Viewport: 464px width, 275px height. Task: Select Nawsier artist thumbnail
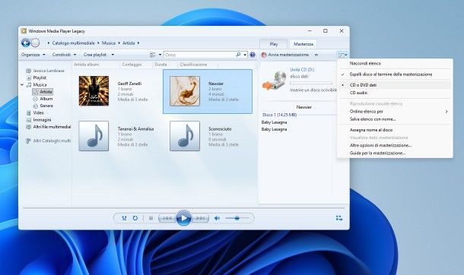coord(185,91)
